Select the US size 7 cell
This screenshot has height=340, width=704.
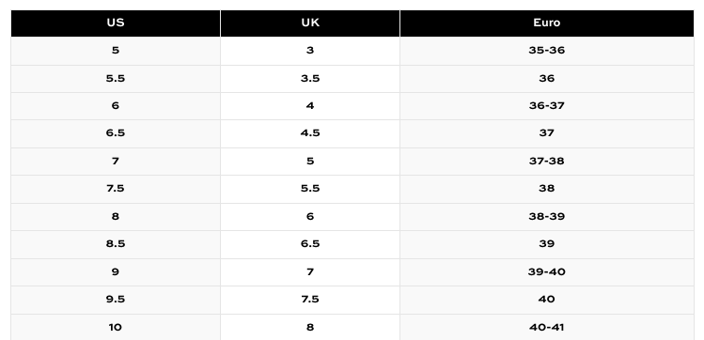pos(116,161)
